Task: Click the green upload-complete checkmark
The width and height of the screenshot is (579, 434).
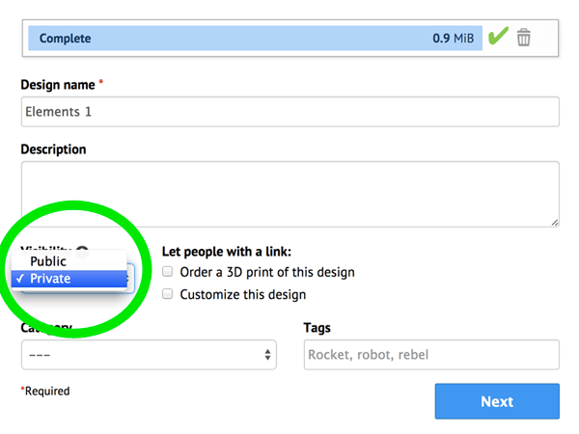Action: tap(498, 36)
